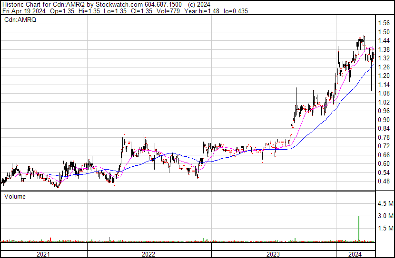Select the 2024 year marker
Screen dimensions: 395x258
(x=355, y=254)
